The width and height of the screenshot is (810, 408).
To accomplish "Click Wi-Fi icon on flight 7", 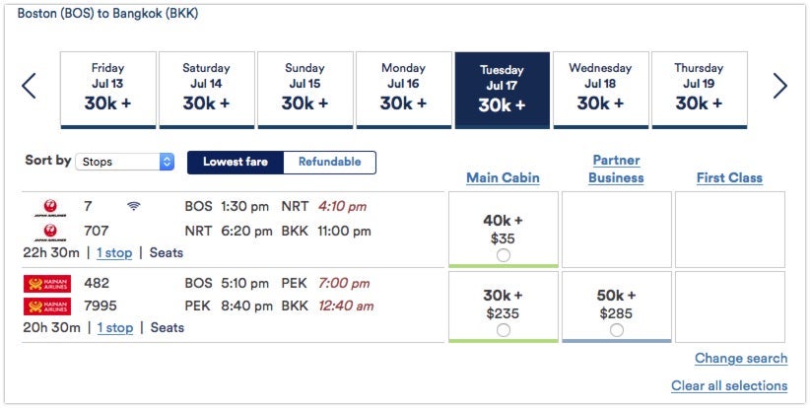I will pyautogui.click(x=134, y=207).
